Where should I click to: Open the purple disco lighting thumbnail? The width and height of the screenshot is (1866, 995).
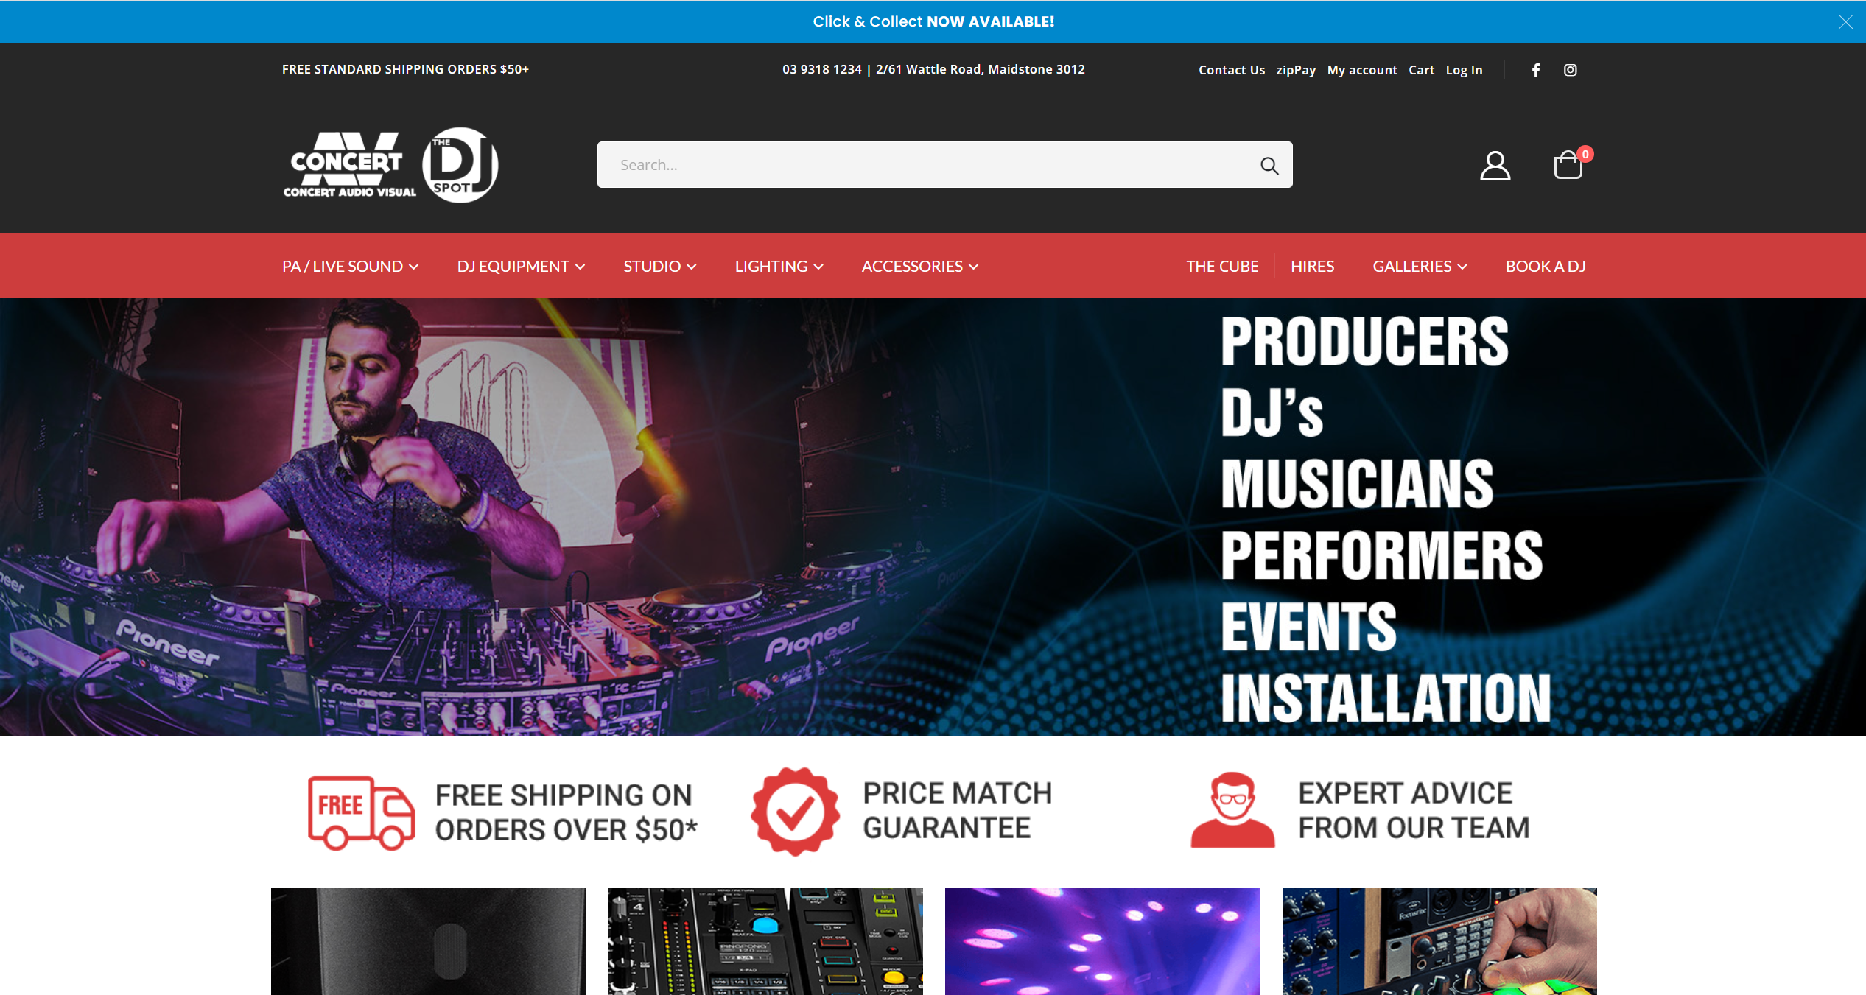point(1102,941)
